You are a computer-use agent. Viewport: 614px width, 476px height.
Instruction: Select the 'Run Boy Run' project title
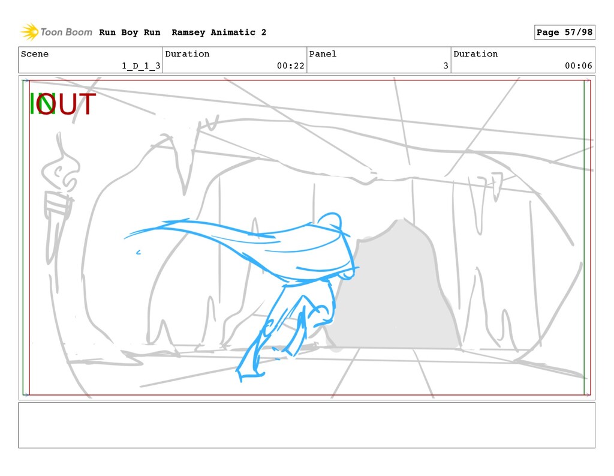coord(130,32)
